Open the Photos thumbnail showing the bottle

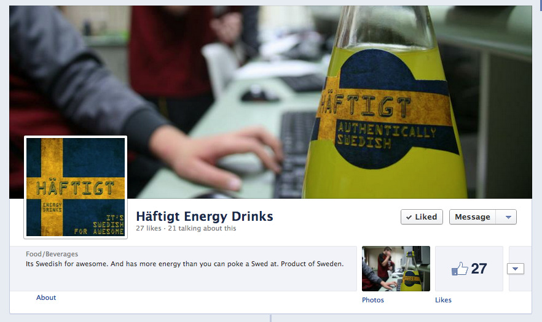click(396, 269)
